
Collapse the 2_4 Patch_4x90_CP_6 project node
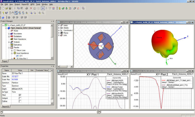click(x=3, y=25)
